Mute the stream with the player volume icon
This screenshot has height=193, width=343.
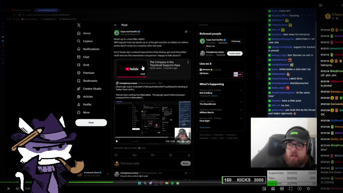(x=17, y=189)
